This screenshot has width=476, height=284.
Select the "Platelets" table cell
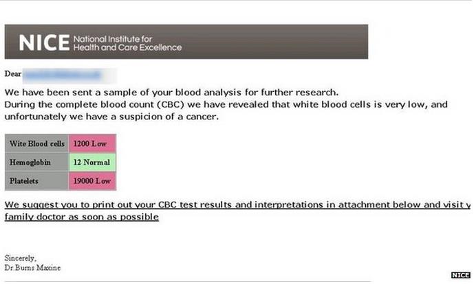37,180
